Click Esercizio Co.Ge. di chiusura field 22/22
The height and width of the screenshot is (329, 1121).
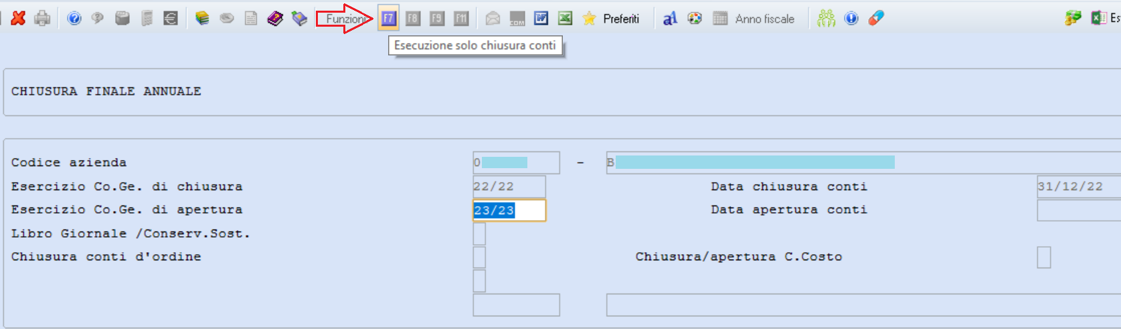click(509, 187)
